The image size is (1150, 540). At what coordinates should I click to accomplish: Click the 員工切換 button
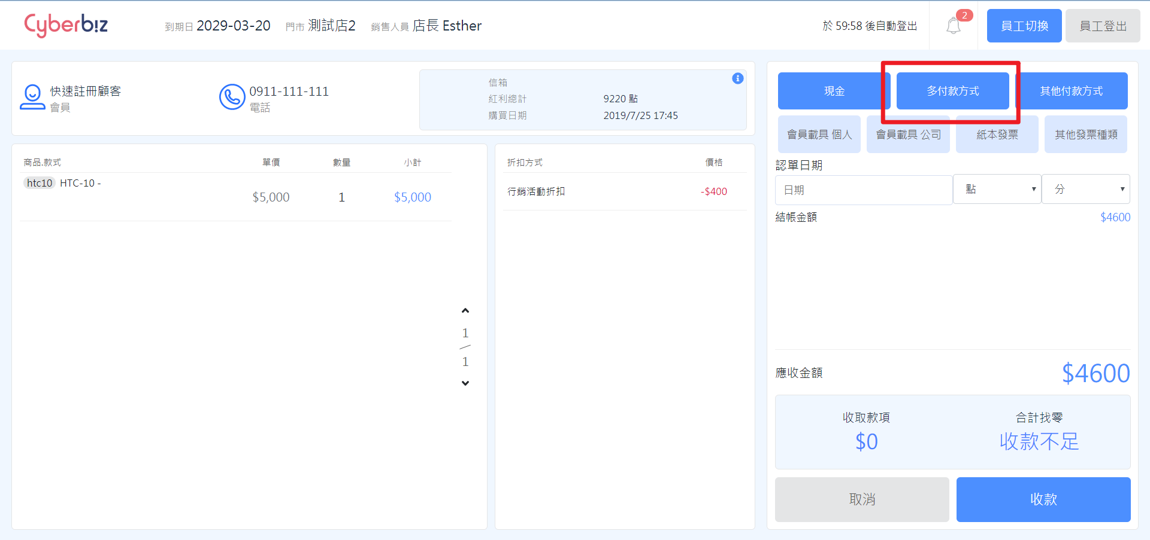click(x=1024, y=26)
